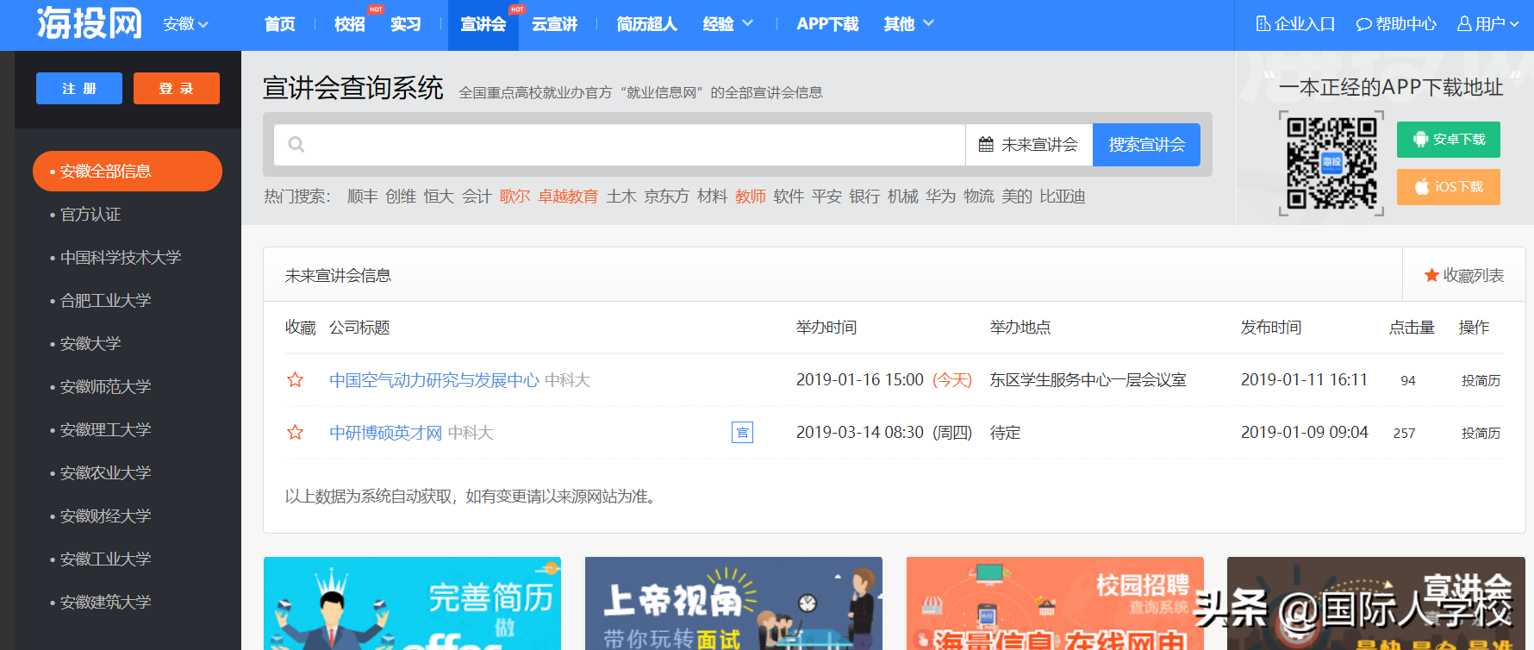Click the calendar icon beside 未来宣讲会

pyautogui.click(x=986, y=145)
